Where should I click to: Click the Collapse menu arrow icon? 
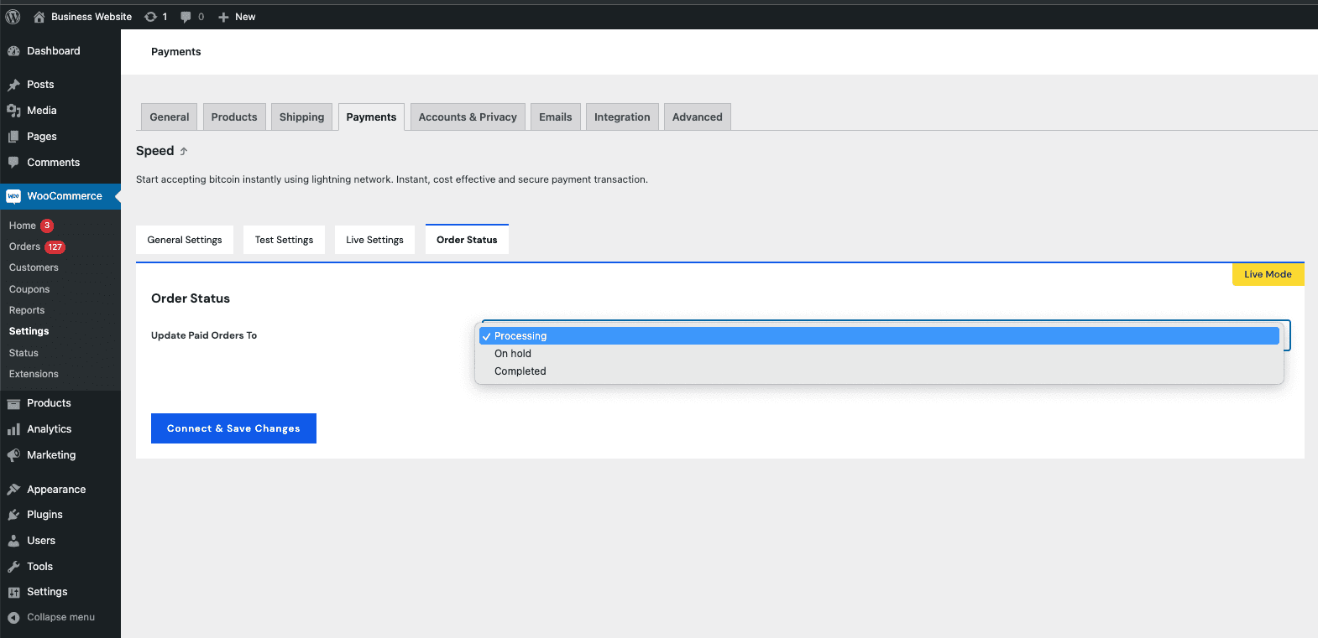point(13,618)
